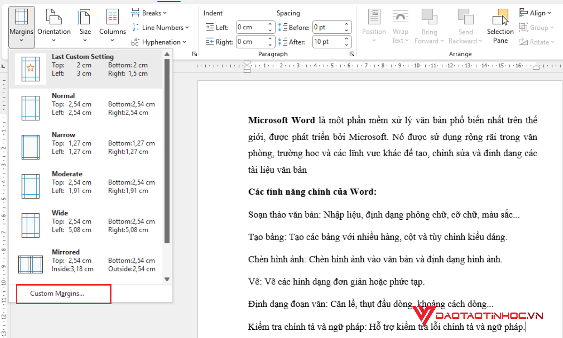
Task: Open the Margins dropdown button
Action: click(x=21, y=27)
